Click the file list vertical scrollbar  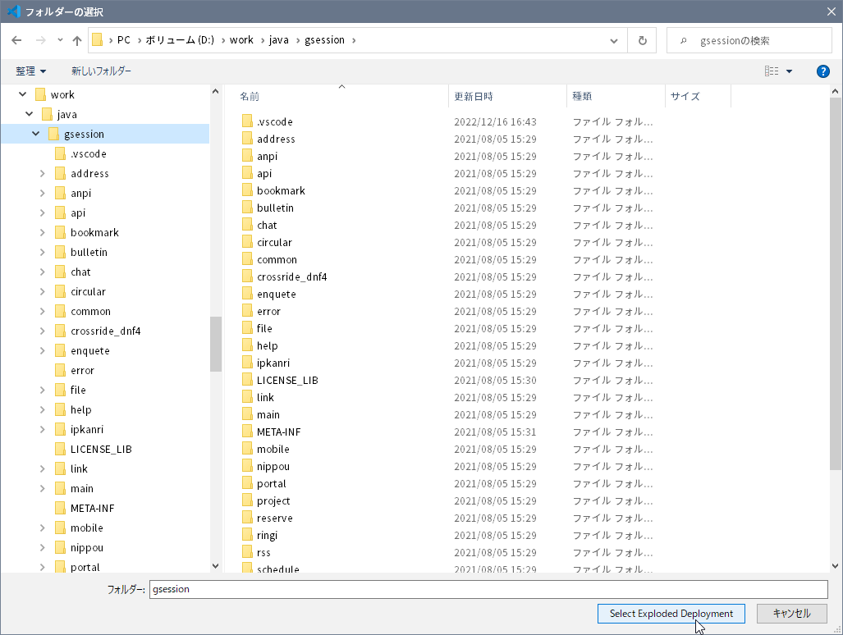(x=836, y=287)
